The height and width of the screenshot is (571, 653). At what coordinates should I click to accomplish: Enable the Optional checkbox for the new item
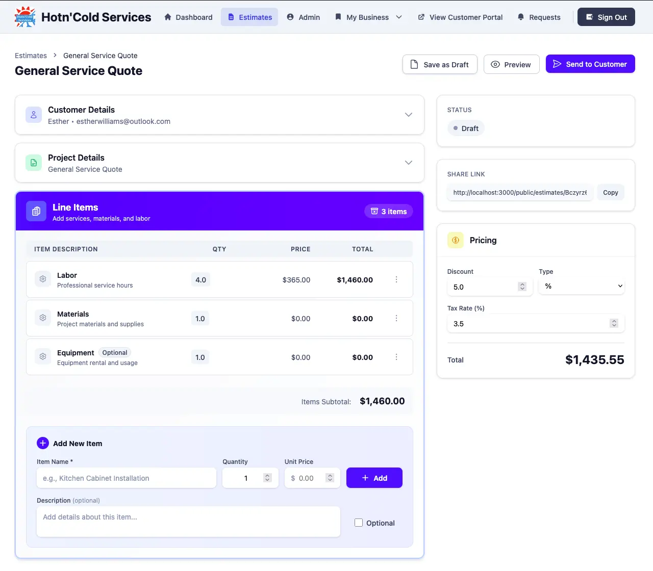[359, 523]
